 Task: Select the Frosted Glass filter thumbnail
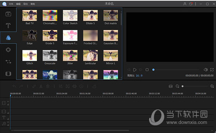click(x=90, y=35)
